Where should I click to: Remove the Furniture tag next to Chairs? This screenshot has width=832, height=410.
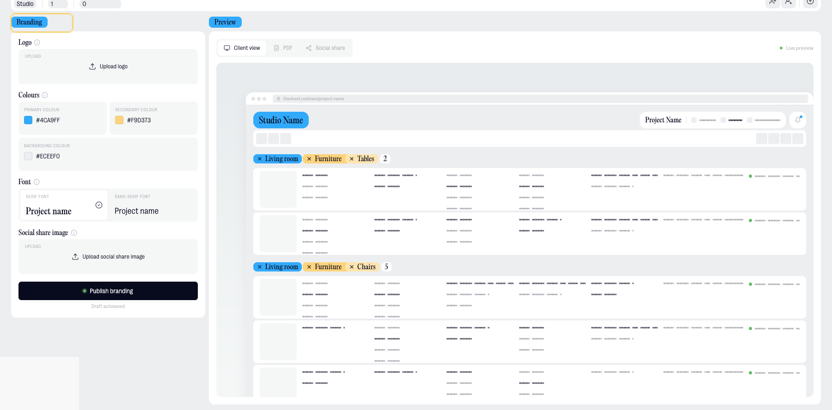click(309, 267)
